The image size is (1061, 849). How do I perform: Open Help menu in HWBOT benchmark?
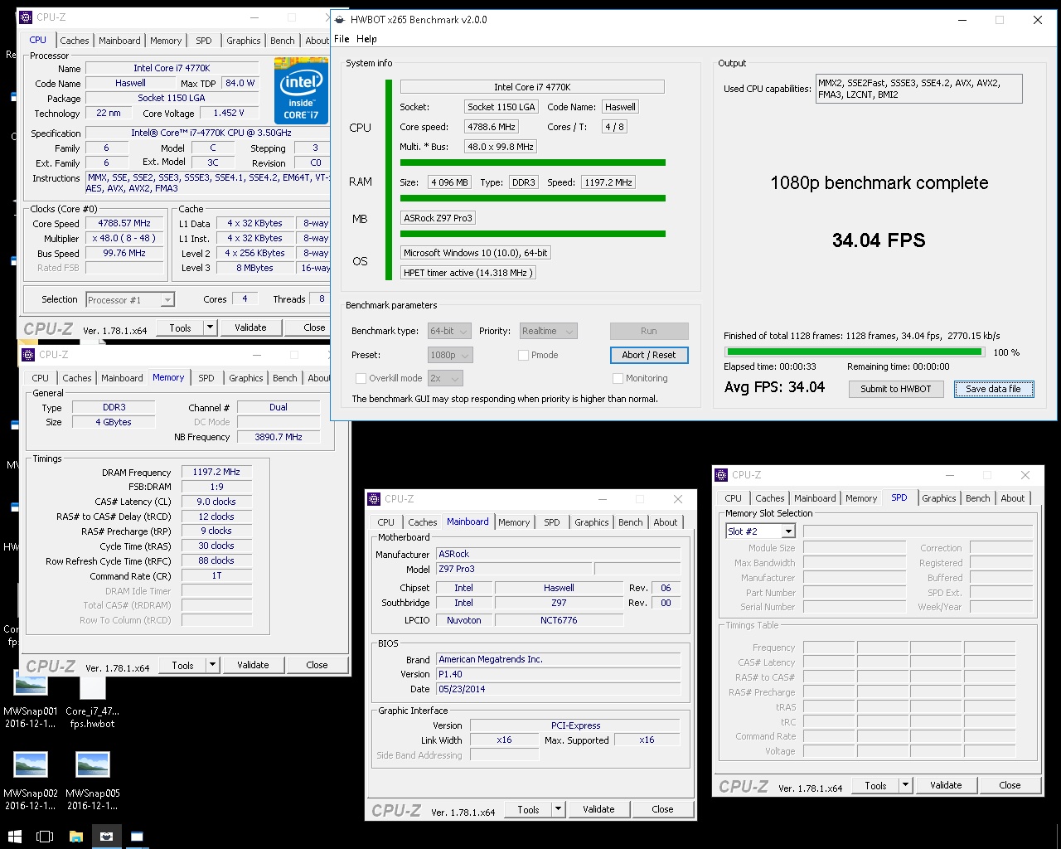tap(366, 39)
